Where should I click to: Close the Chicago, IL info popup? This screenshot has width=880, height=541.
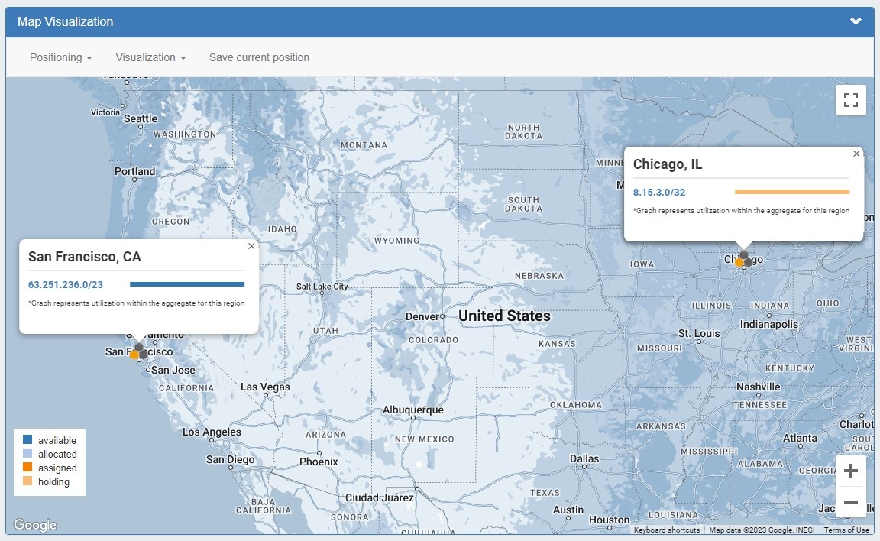[x=856, y=154]
